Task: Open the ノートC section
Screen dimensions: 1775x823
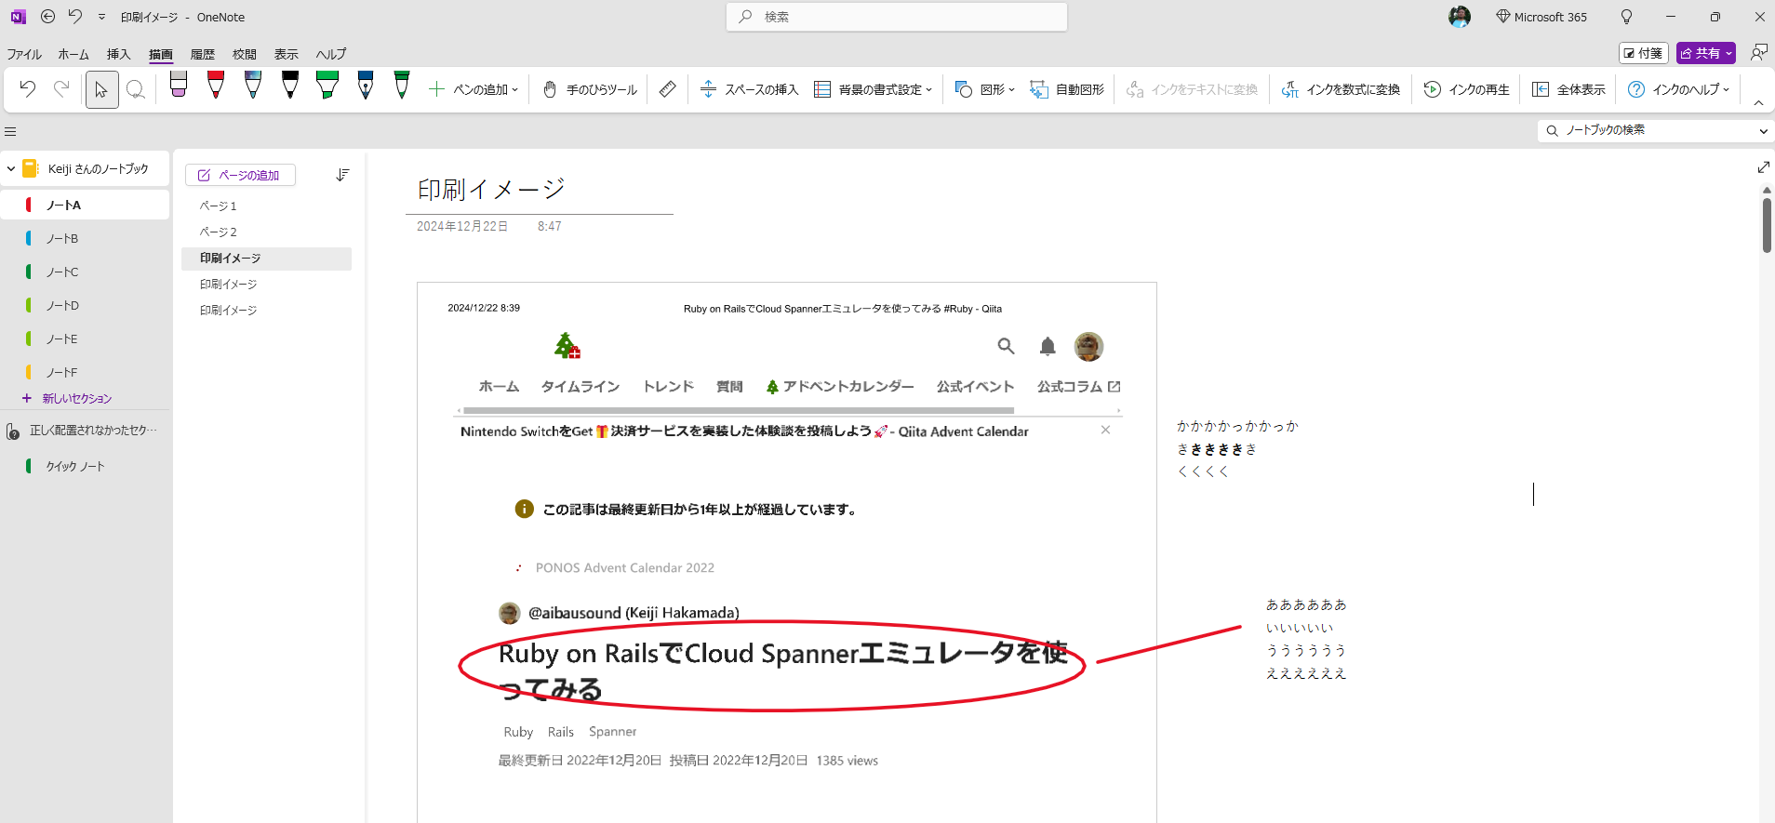Action: 86,272
